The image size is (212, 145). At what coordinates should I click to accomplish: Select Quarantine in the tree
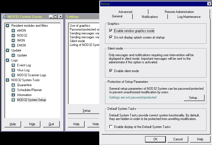24,85
